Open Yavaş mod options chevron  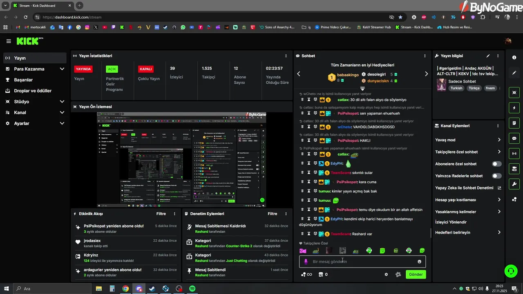499,140
